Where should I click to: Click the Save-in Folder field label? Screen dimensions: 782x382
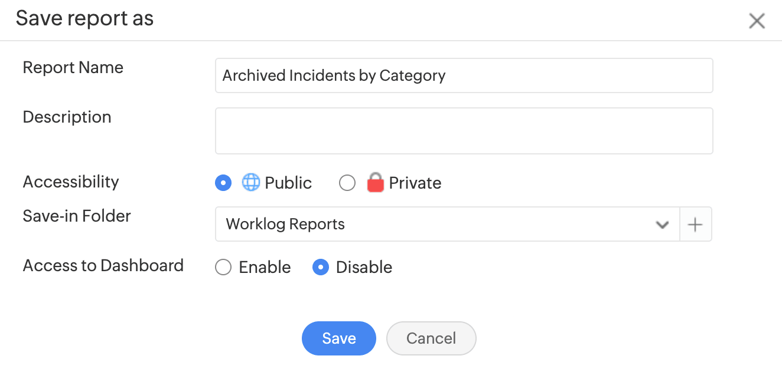coord(77,216)
